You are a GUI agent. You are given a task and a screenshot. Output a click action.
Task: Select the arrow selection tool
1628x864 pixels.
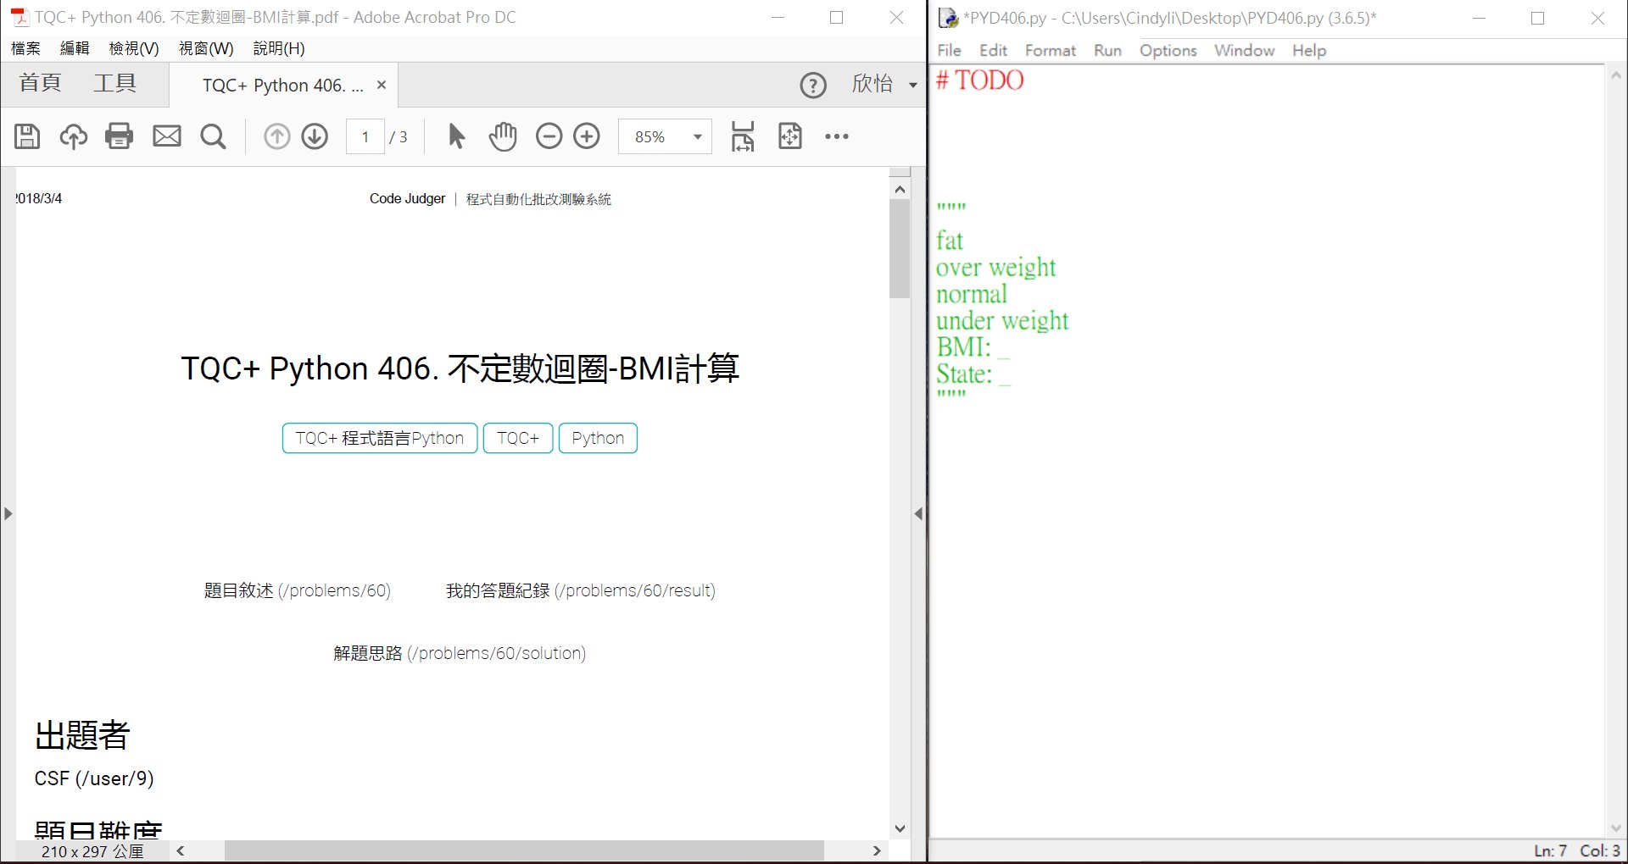(456, 136)
